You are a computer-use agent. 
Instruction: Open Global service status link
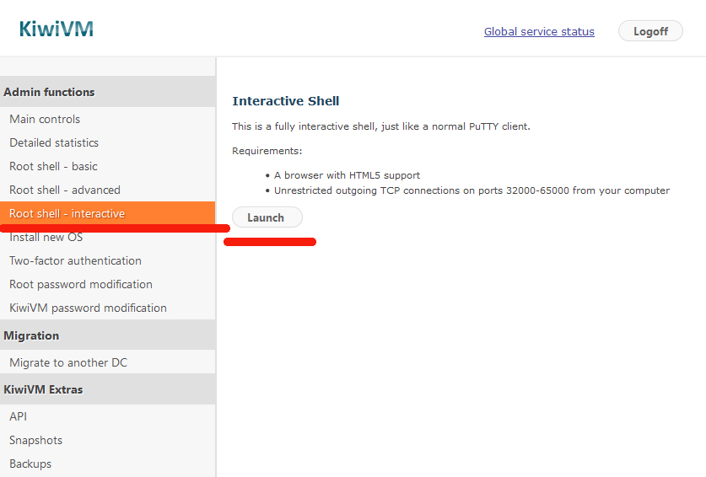click(x=539, y=32)
